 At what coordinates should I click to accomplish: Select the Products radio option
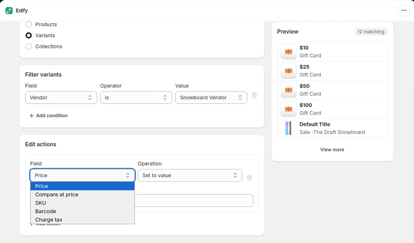click(x=28, y=24)
